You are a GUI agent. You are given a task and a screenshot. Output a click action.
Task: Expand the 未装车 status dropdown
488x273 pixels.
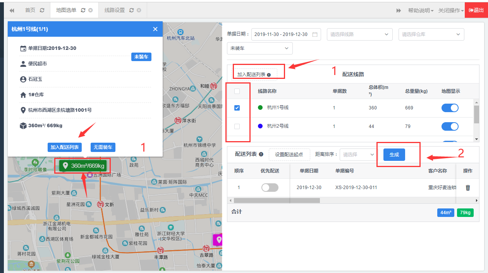259,48
